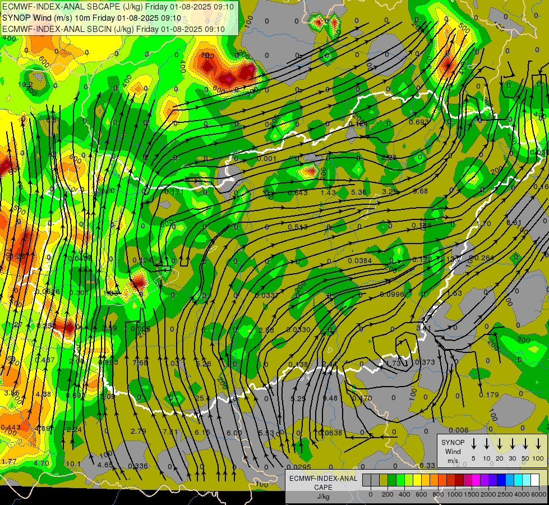Pick the pure blue CAPE legend swatch
The width and height of the screenshot is (549, 505).
point(501,480)
